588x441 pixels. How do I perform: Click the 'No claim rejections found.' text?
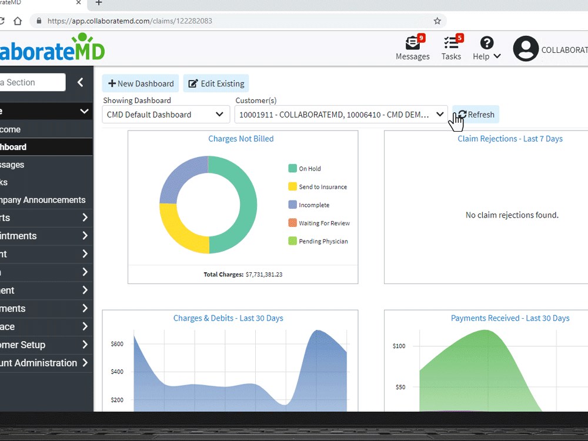click(x=512, y=215)
